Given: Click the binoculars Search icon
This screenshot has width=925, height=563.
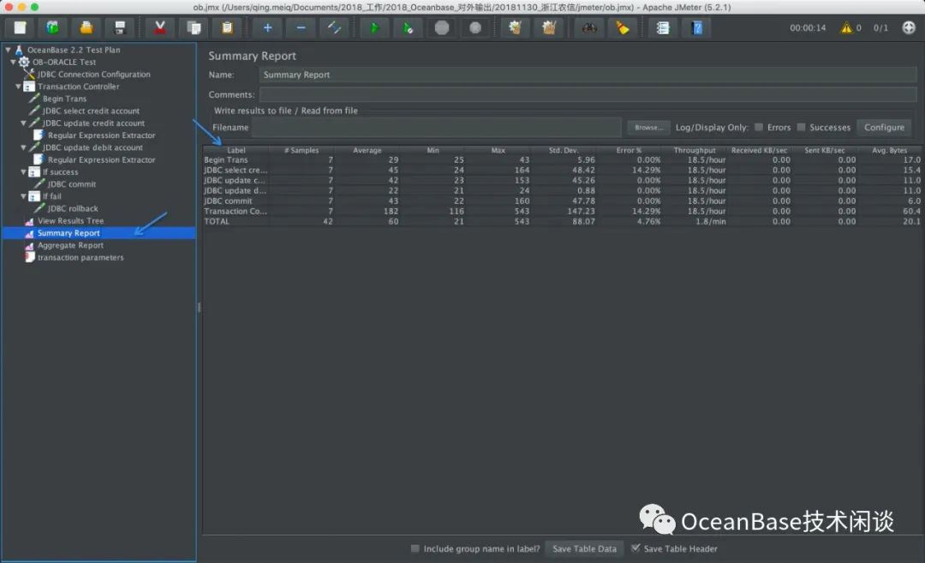Looking at the screenshot, I should [x=589, y=27].
